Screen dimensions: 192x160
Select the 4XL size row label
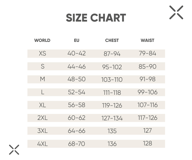[42, 144]
